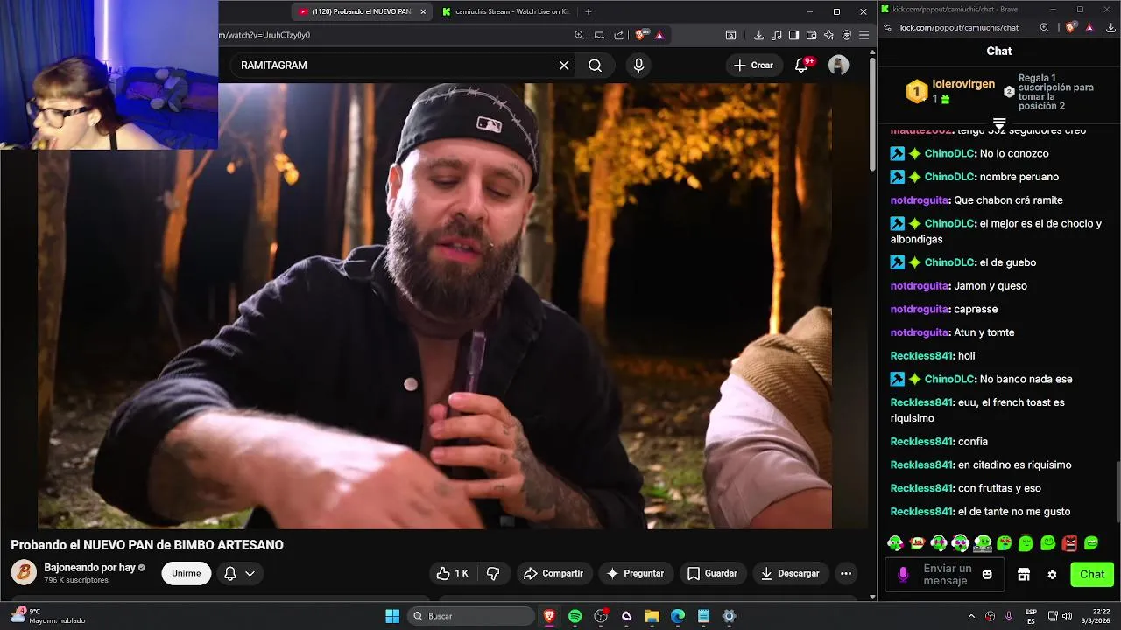Open the Kick chat shop storefront icon
The width and height of the screenshot is (1121, 630).
tap(1024, 575)
